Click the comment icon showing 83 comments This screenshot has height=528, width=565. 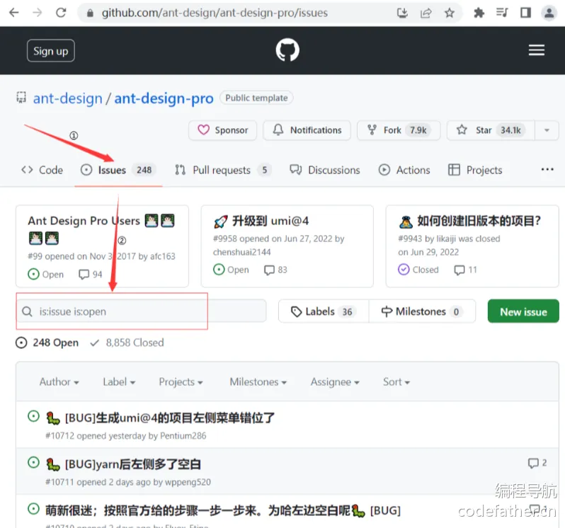click(x=269, y=270)
